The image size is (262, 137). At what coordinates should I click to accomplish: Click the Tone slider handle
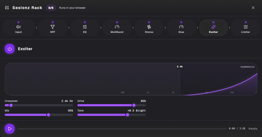coord(128,115)
